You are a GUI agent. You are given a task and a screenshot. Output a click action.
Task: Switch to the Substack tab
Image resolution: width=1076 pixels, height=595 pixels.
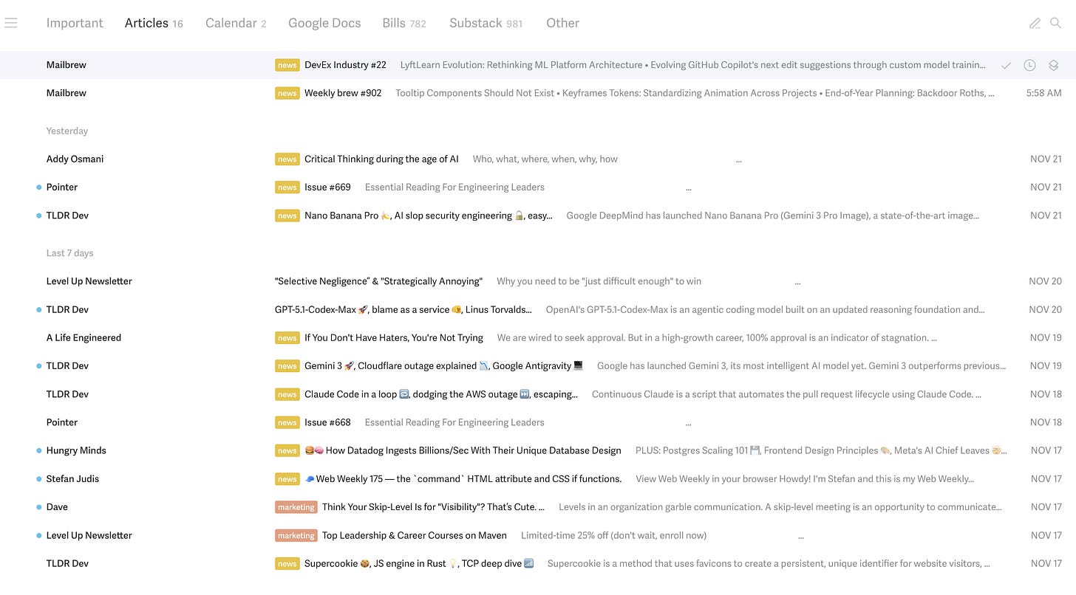pos(475,23)
